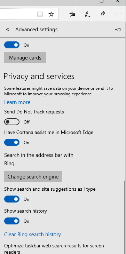Add this page to favorites star
Viewport: 126px width, 254px height.
tap(51, 14)
